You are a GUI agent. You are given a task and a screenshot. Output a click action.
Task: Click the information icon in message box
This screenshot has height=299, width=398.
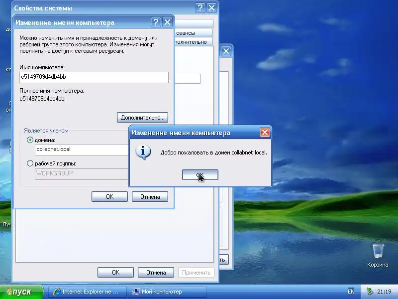tap(143, 152)
